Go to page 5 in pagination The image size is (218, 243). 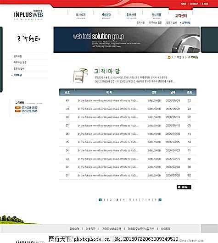click(x=130, y=200)
